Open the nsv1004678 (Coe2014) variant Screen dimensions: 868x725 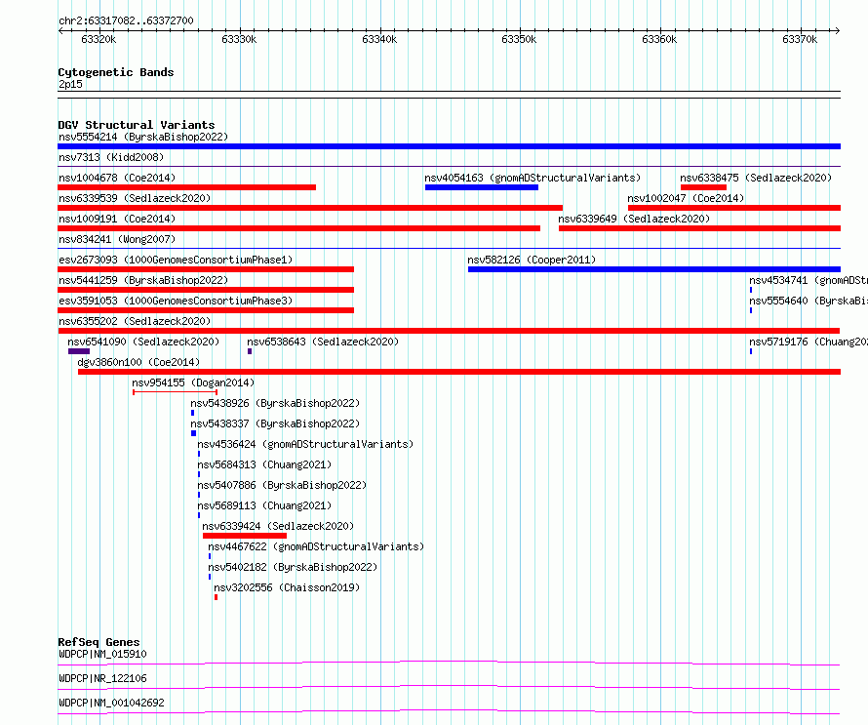point(117,178)
